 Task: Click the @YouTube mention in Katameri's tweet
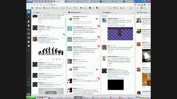tap(57, 85)
